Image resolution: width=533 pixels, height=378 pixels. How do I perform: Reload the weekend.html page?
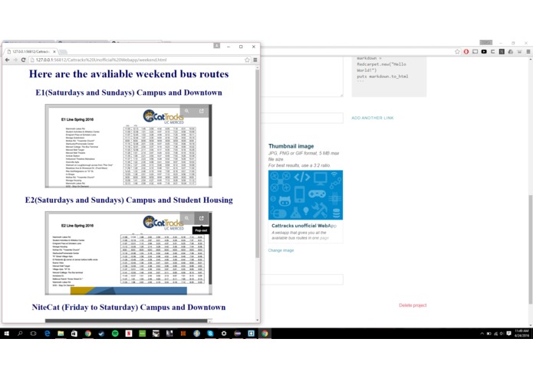point(23,60)
